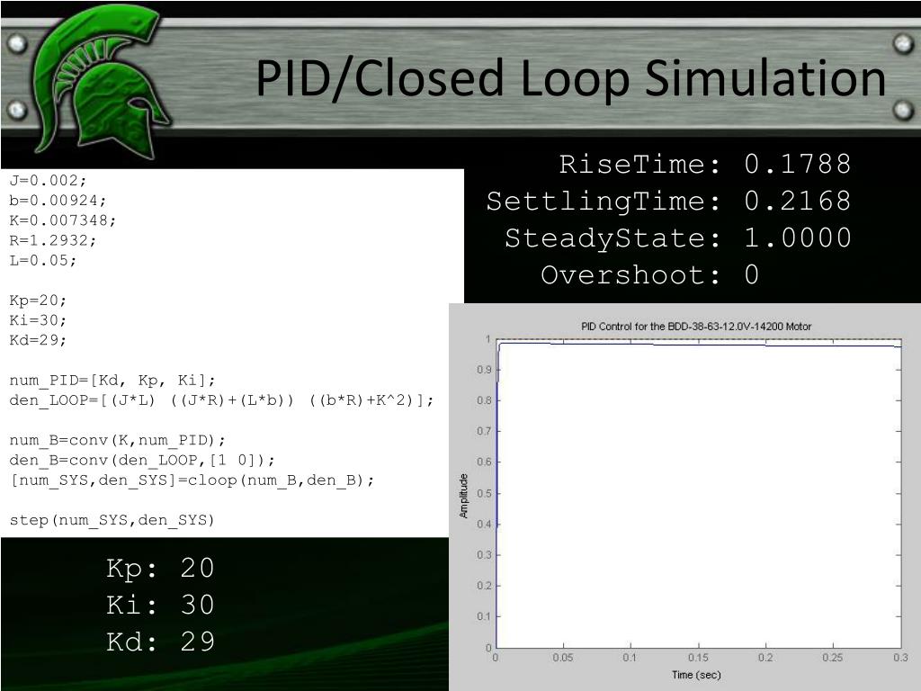The height and width of the screenshot is (691, 921).
Task: Click the "Time (sec)" x-axis label
Action: (x=697, y=675)
